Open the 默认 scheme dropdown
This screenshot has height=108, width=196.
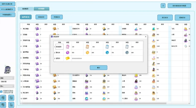pos(7,86)
